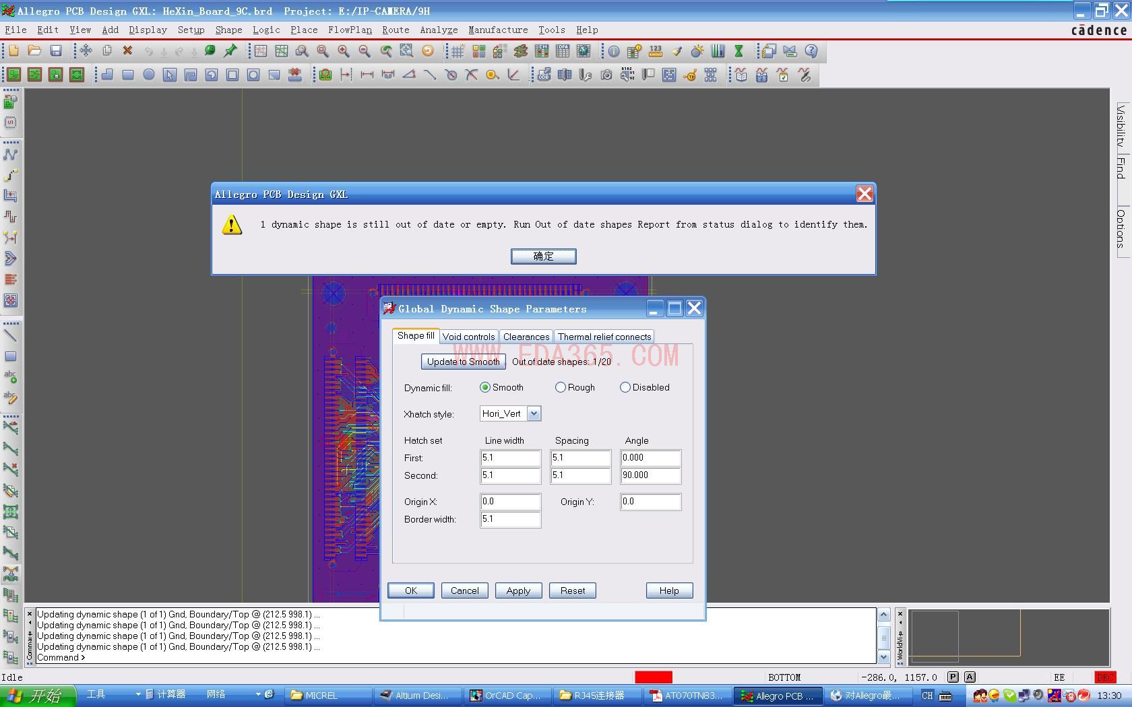1132x707 pixels.
Task: Save the board with the floppy icon
Action: (56, 51)
